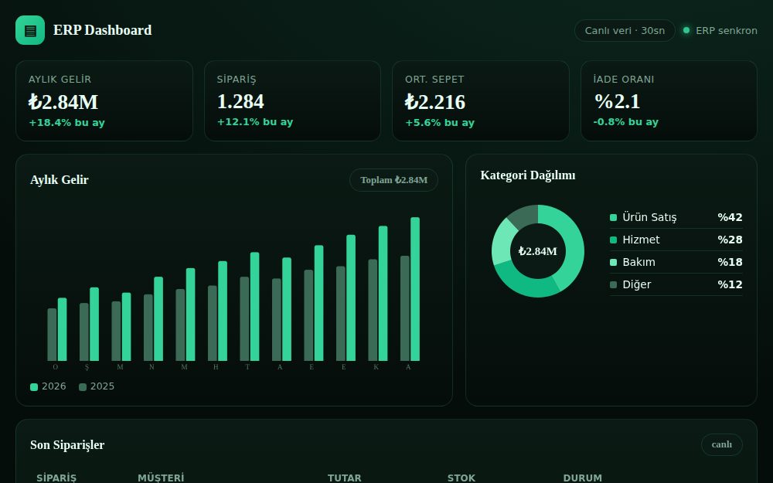Screen dimensions: 773x483
Task: Click the 'Toplam ₺2.84M' badge
Action: pyautogui.click(x=393, y=180)
